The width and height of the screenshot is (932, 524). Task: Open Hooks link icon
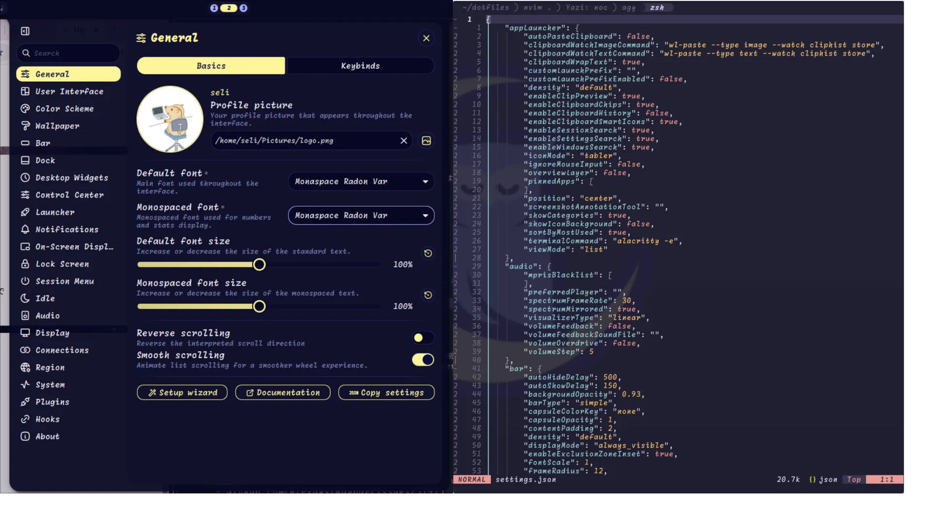pyautogui.click(x=25, y=419)
